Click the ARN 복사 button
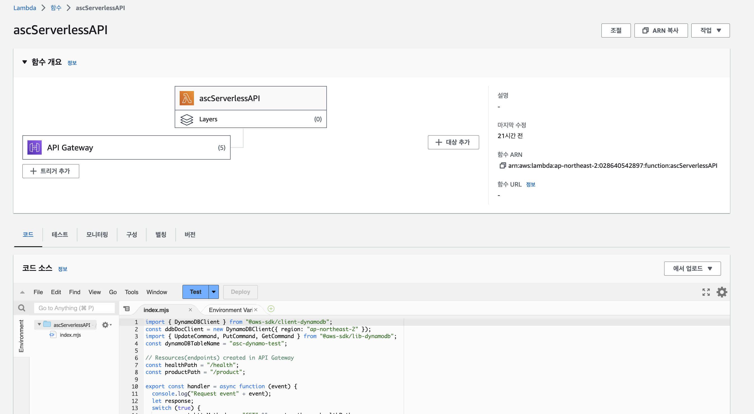This screenshot has height=414, width=754. [x=661, y=31]
